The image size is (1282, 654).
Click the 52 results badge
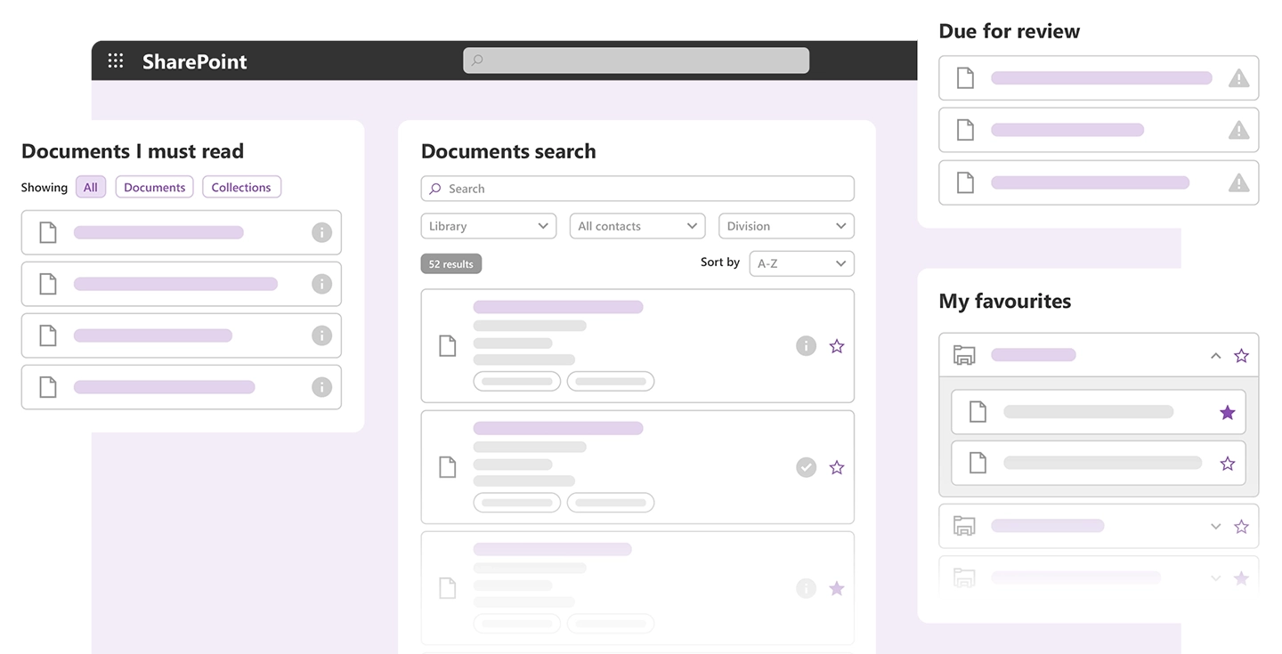(451, 264)
